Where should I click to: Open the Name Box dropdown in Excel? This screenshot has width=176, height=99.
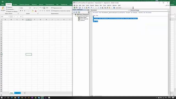9,16
